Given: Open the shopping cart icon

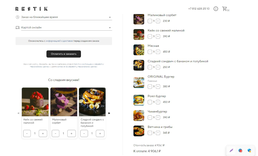Looking at the screenshot, I should pos(224,9).
